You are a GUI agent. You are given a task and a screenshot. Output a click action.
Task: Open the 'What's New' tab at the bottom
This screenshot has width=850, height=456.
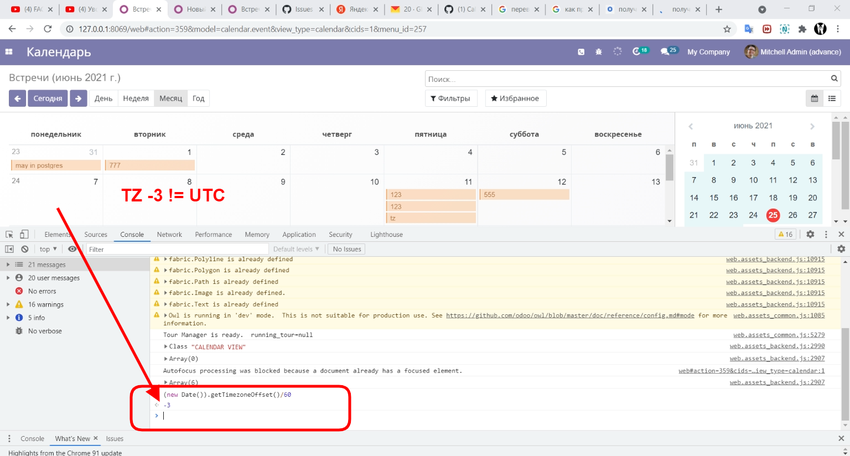click(x=71, y=438)
